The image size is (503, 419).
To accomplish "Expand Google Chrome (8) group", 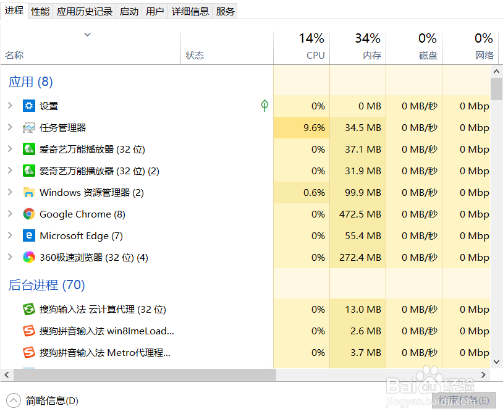I will point(10,214).
